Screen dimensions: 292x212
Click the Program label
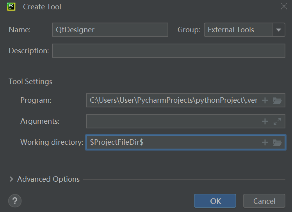36,100
